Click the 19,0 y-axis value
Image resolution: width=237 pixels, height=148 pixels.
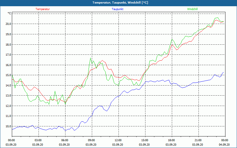click(x=8, y=34)
